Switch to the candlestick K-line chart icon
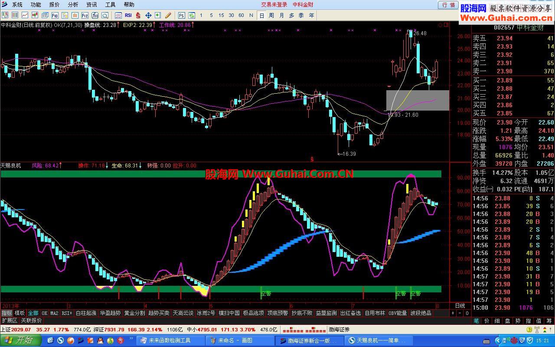The width and height of the screenshot is (555, 347). pyautogui.click(x=35, y=15)
